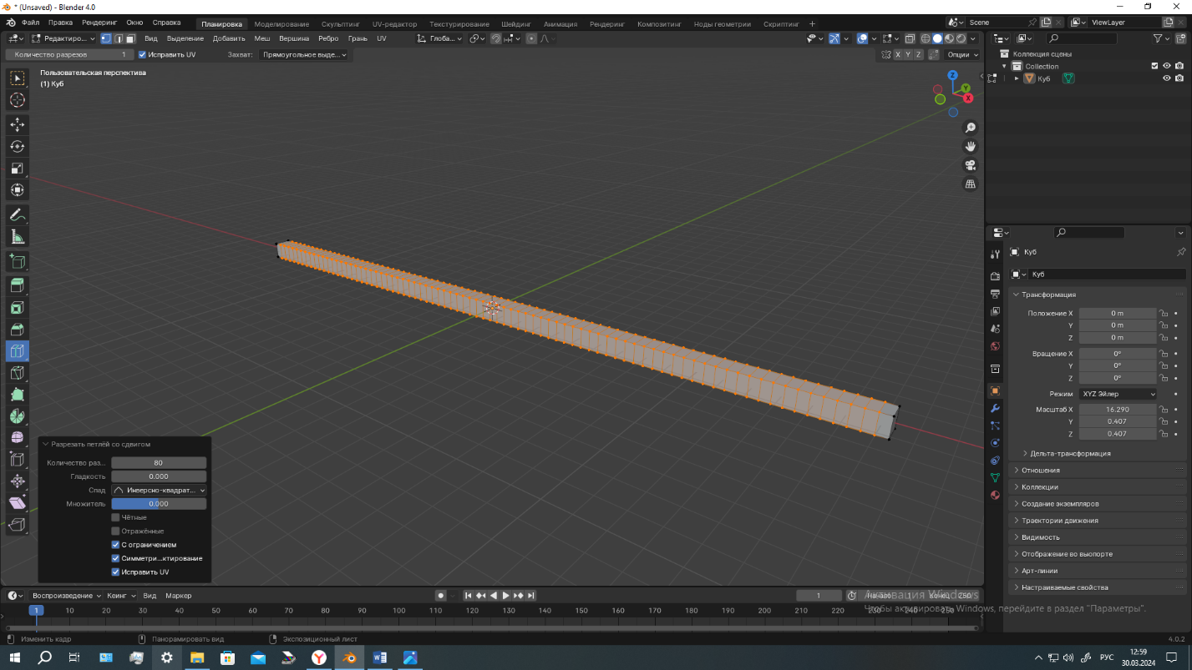The width and height of the screenshot is (1192, 670).
Task: Activate the Annotate pencil tool
Action: tap(17, 215)
